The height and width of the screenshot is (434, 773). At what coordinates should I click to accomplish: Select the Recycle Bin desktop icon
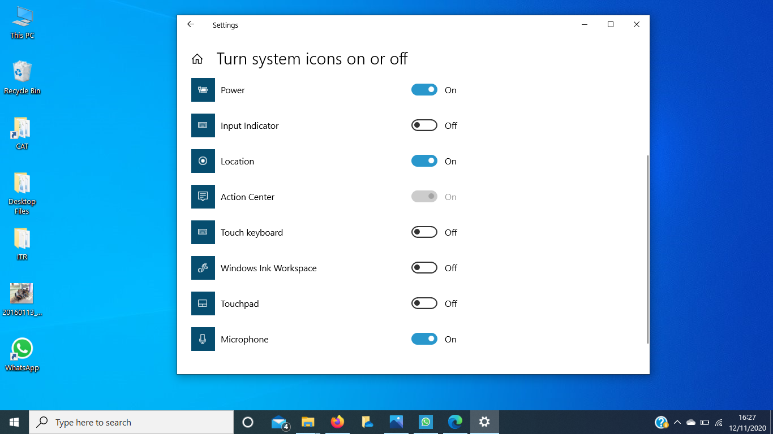click(22, 78)
